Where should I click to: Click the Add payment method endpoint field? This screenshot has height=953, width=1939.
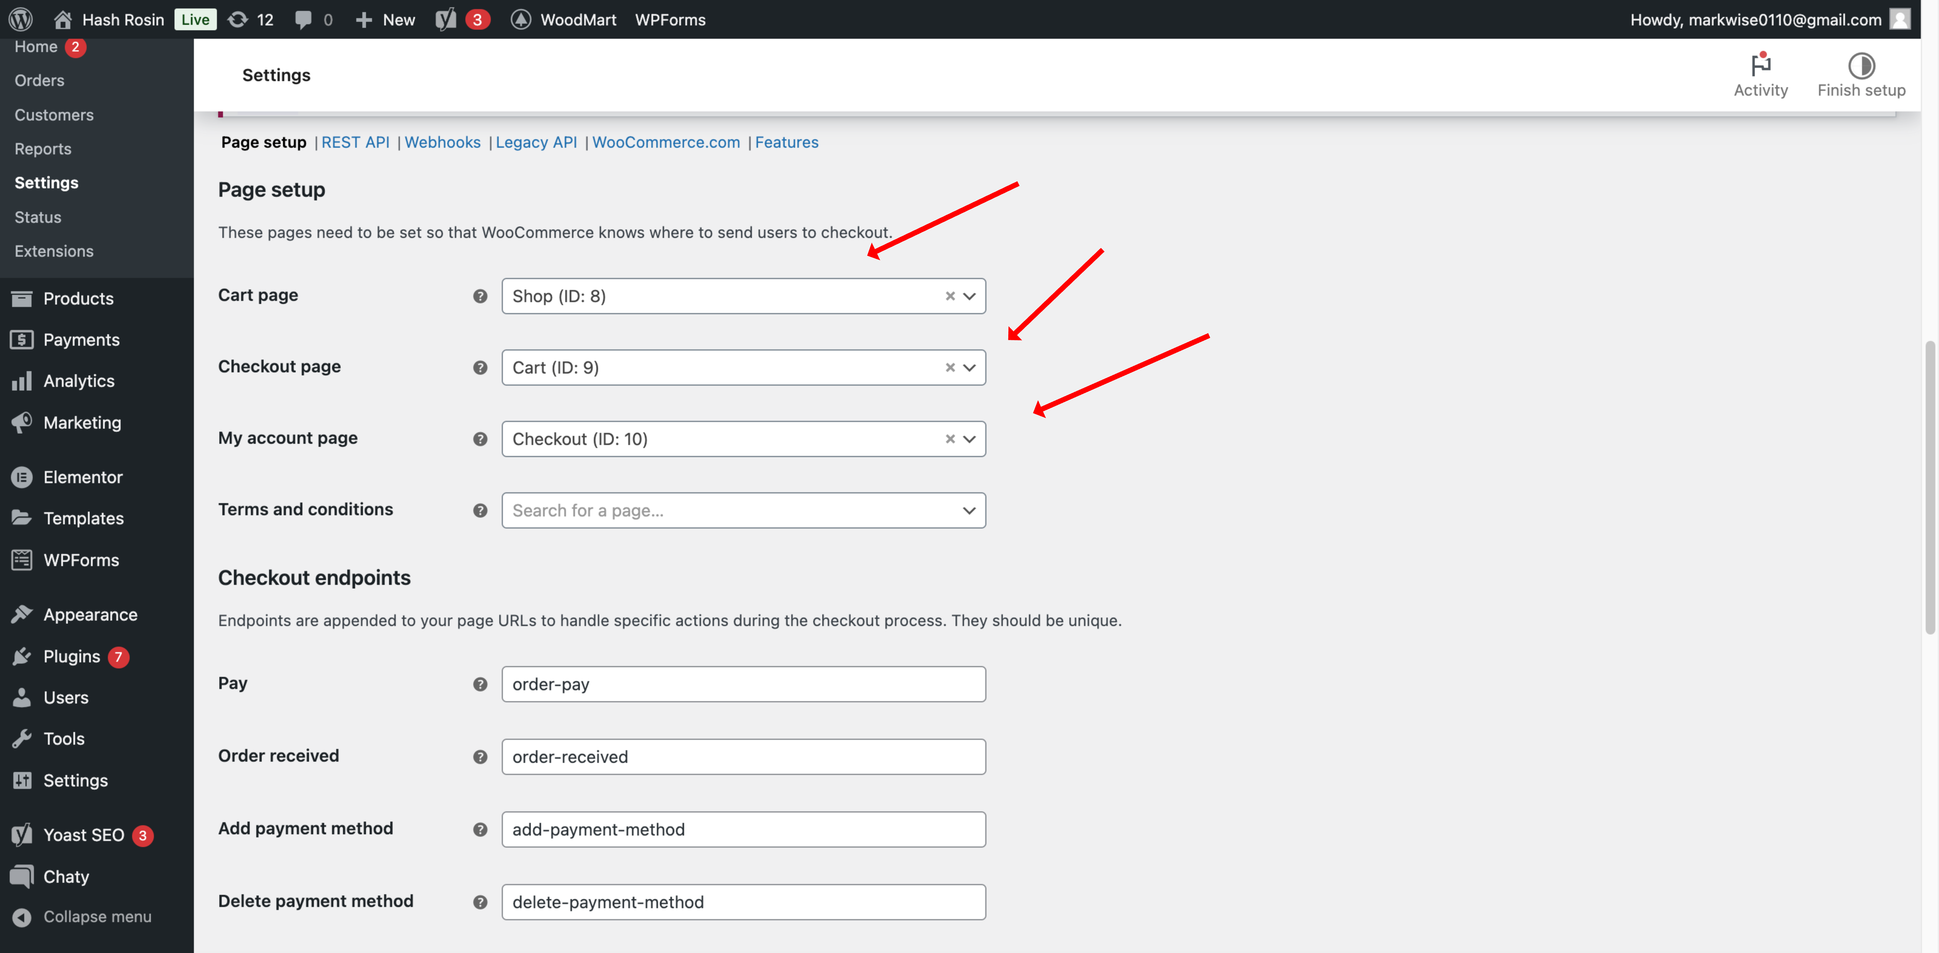(744, 830)
